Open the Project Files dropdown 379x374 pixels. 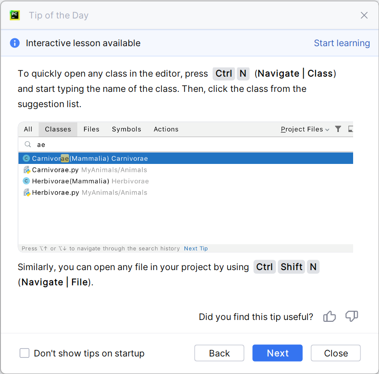[x=305, y=129]
